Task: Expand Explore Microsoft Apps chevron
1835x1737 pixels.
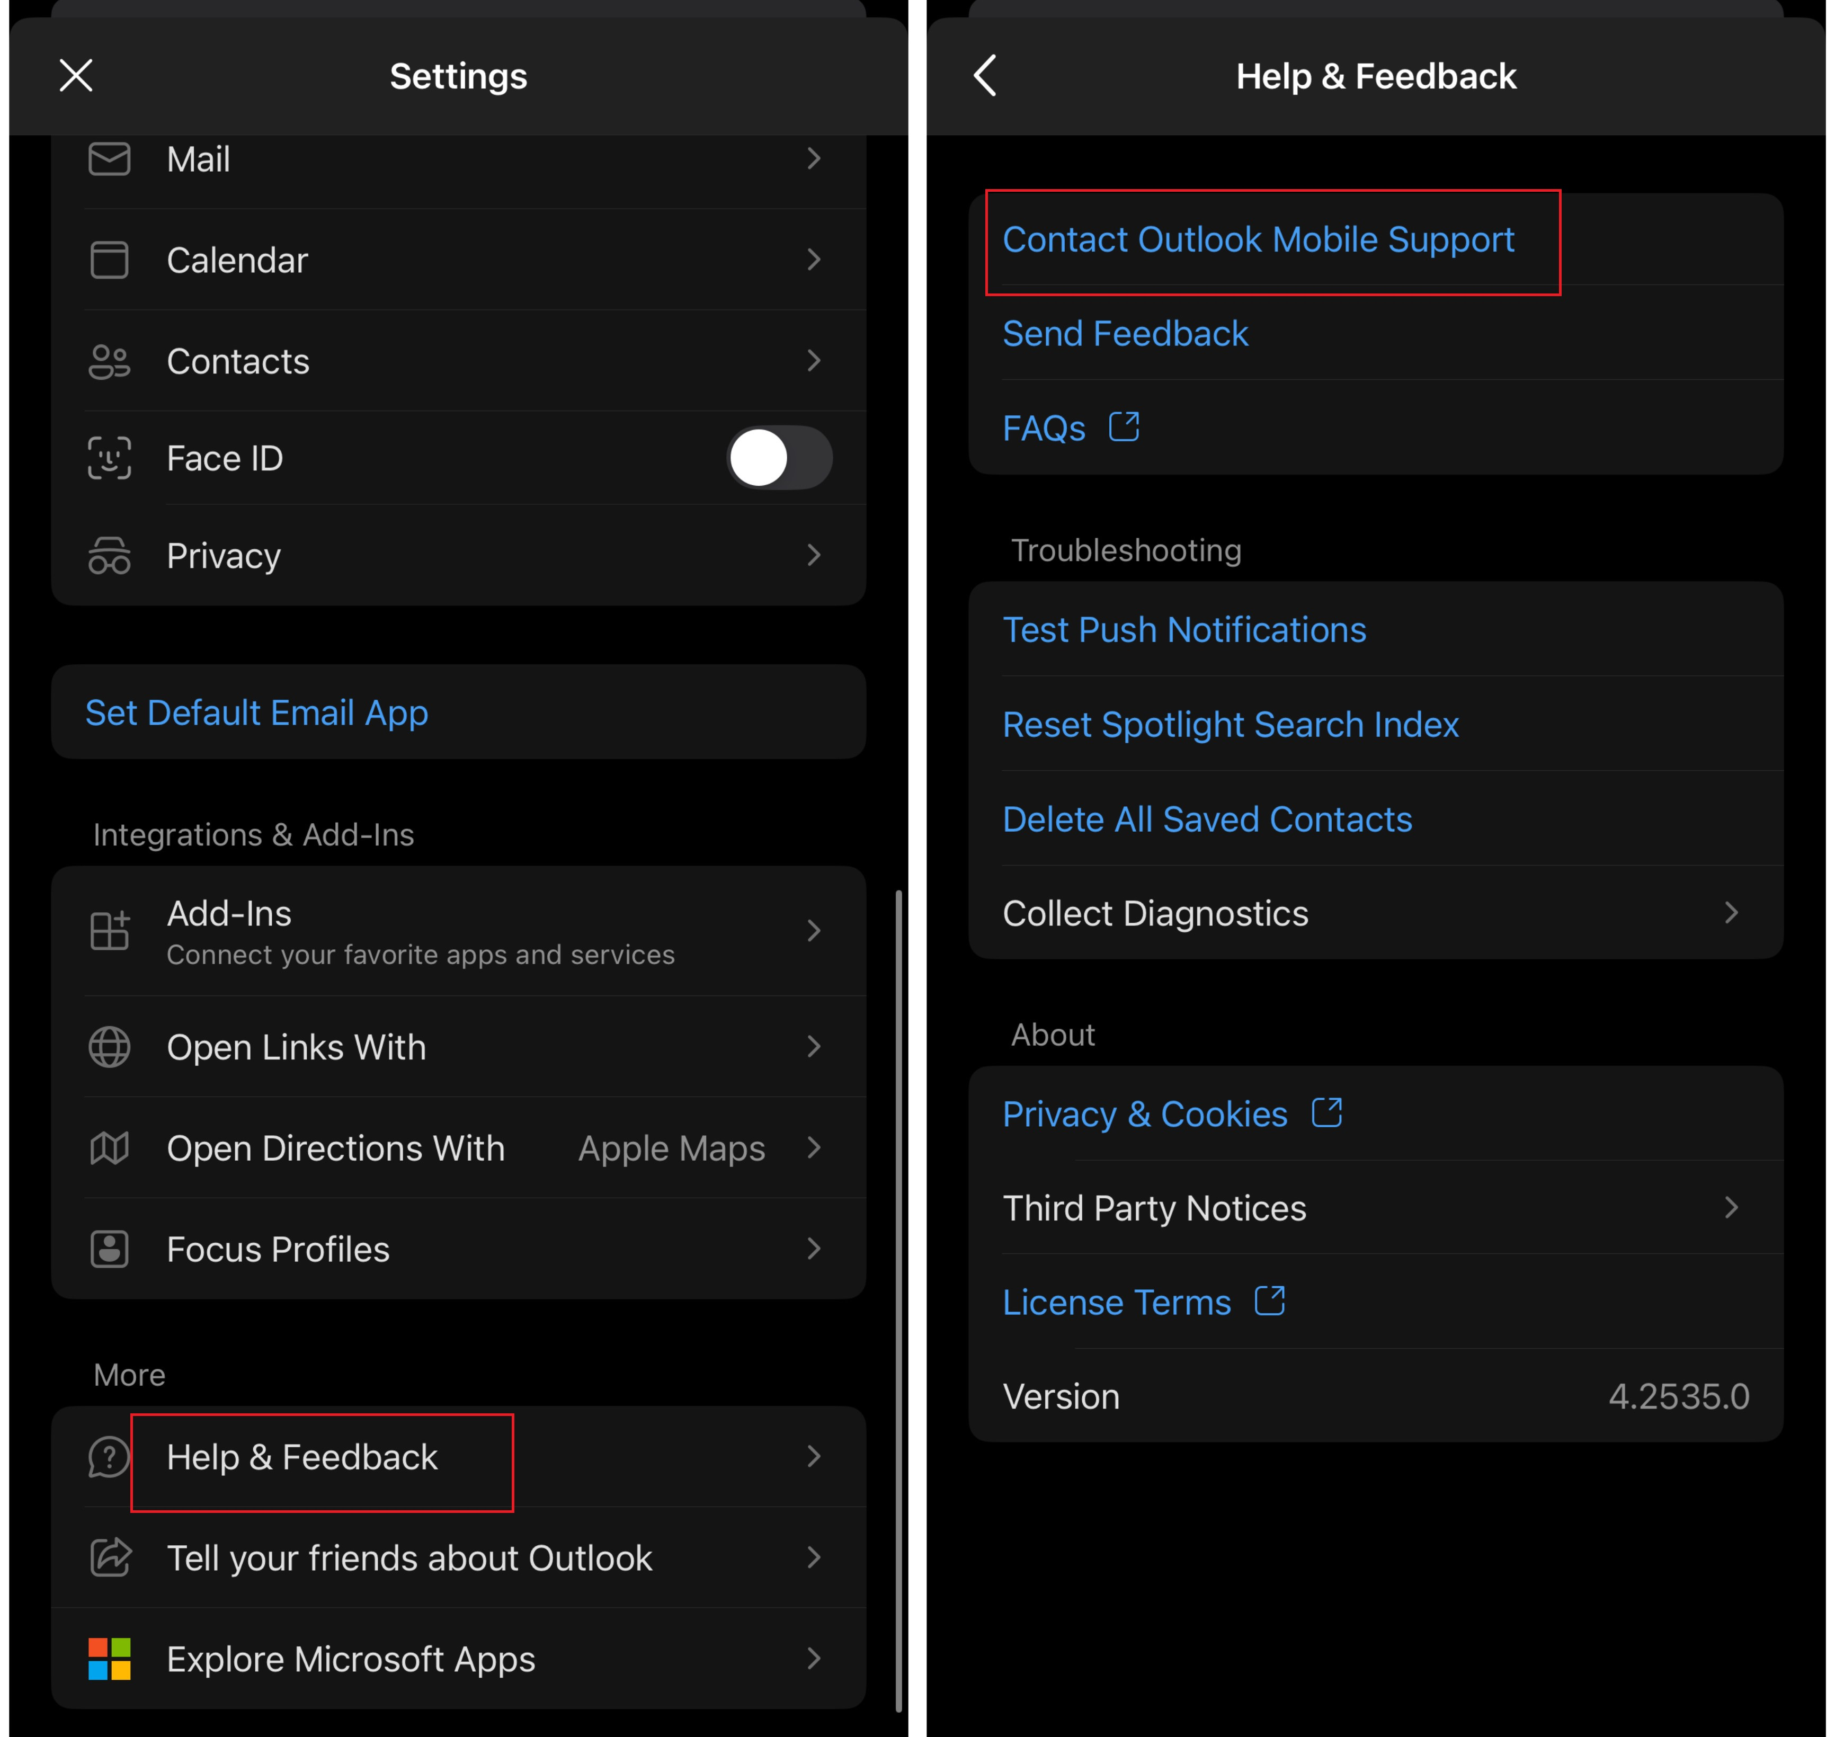Action: (x=814, y=1658)
